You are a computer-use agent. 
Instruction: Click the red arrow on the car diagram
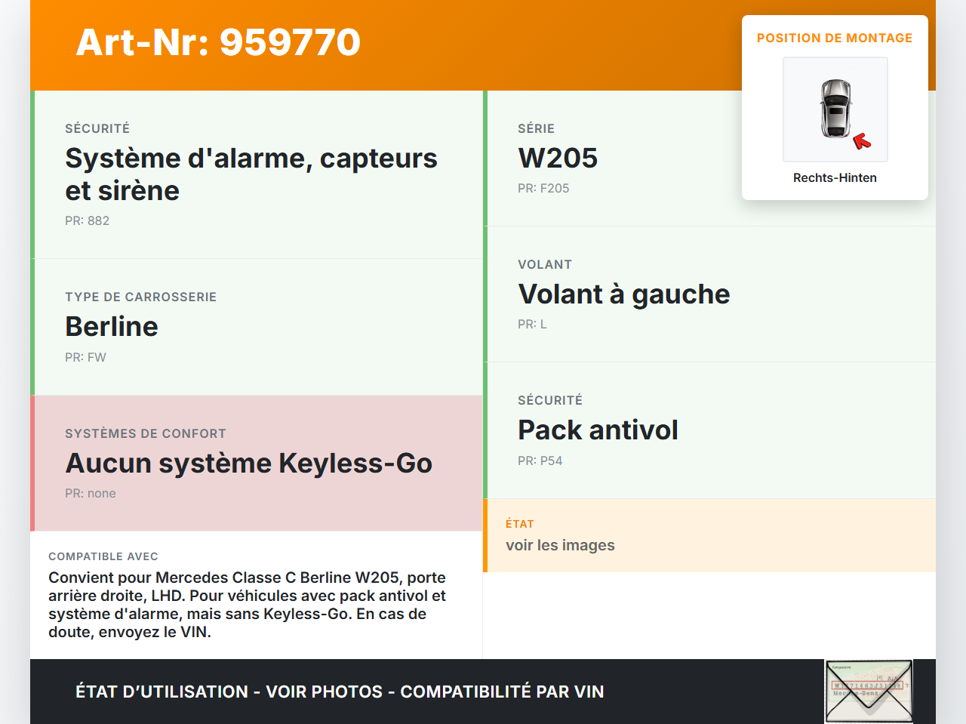(x=861, y=141)
